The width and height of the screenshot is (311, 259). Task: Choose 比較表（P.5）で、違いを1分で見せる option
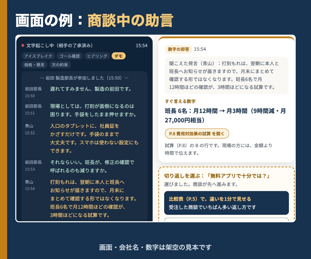[x=226, y=203]
